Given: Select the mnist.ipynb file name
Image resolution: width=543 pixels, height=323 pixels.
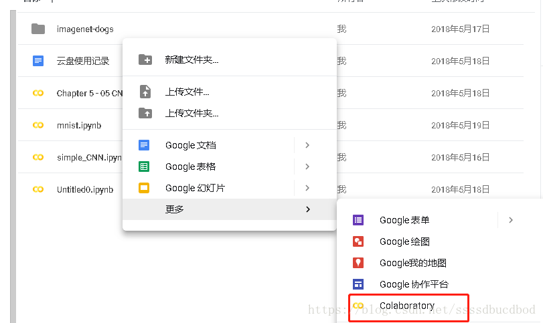Looking at the screenshot, I should tap(79, 125).
